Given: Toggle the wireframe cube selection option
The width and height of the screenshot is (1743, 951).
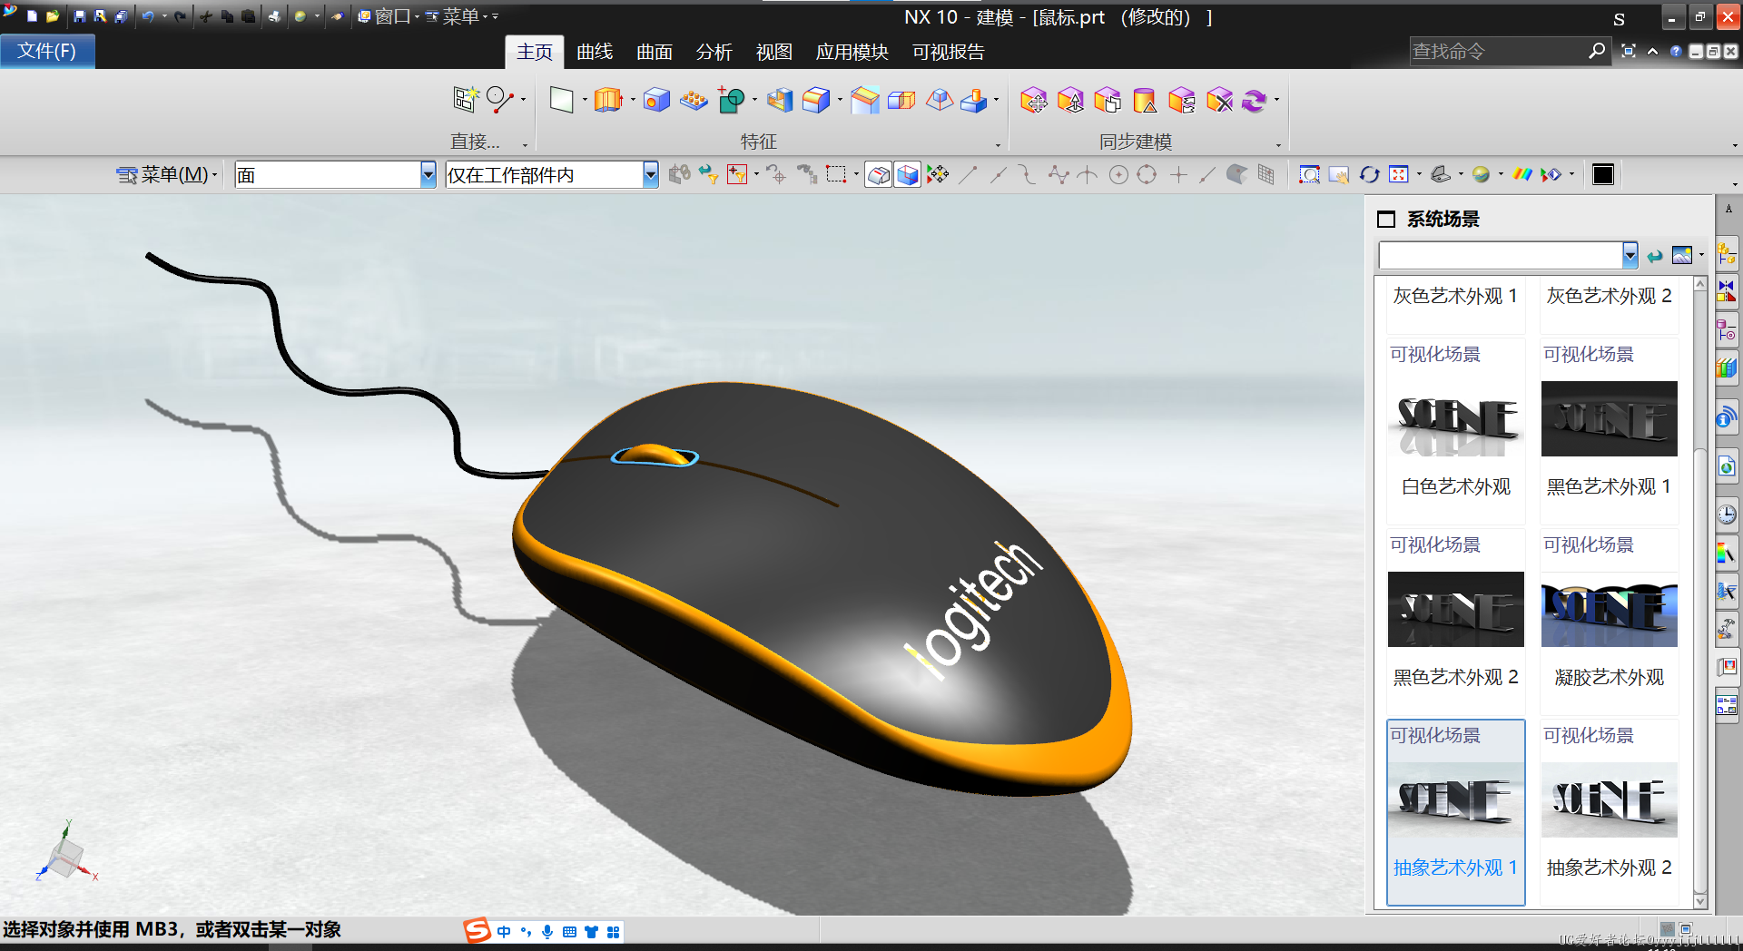Looking at the screenshot, I should [x=907, y=174].
